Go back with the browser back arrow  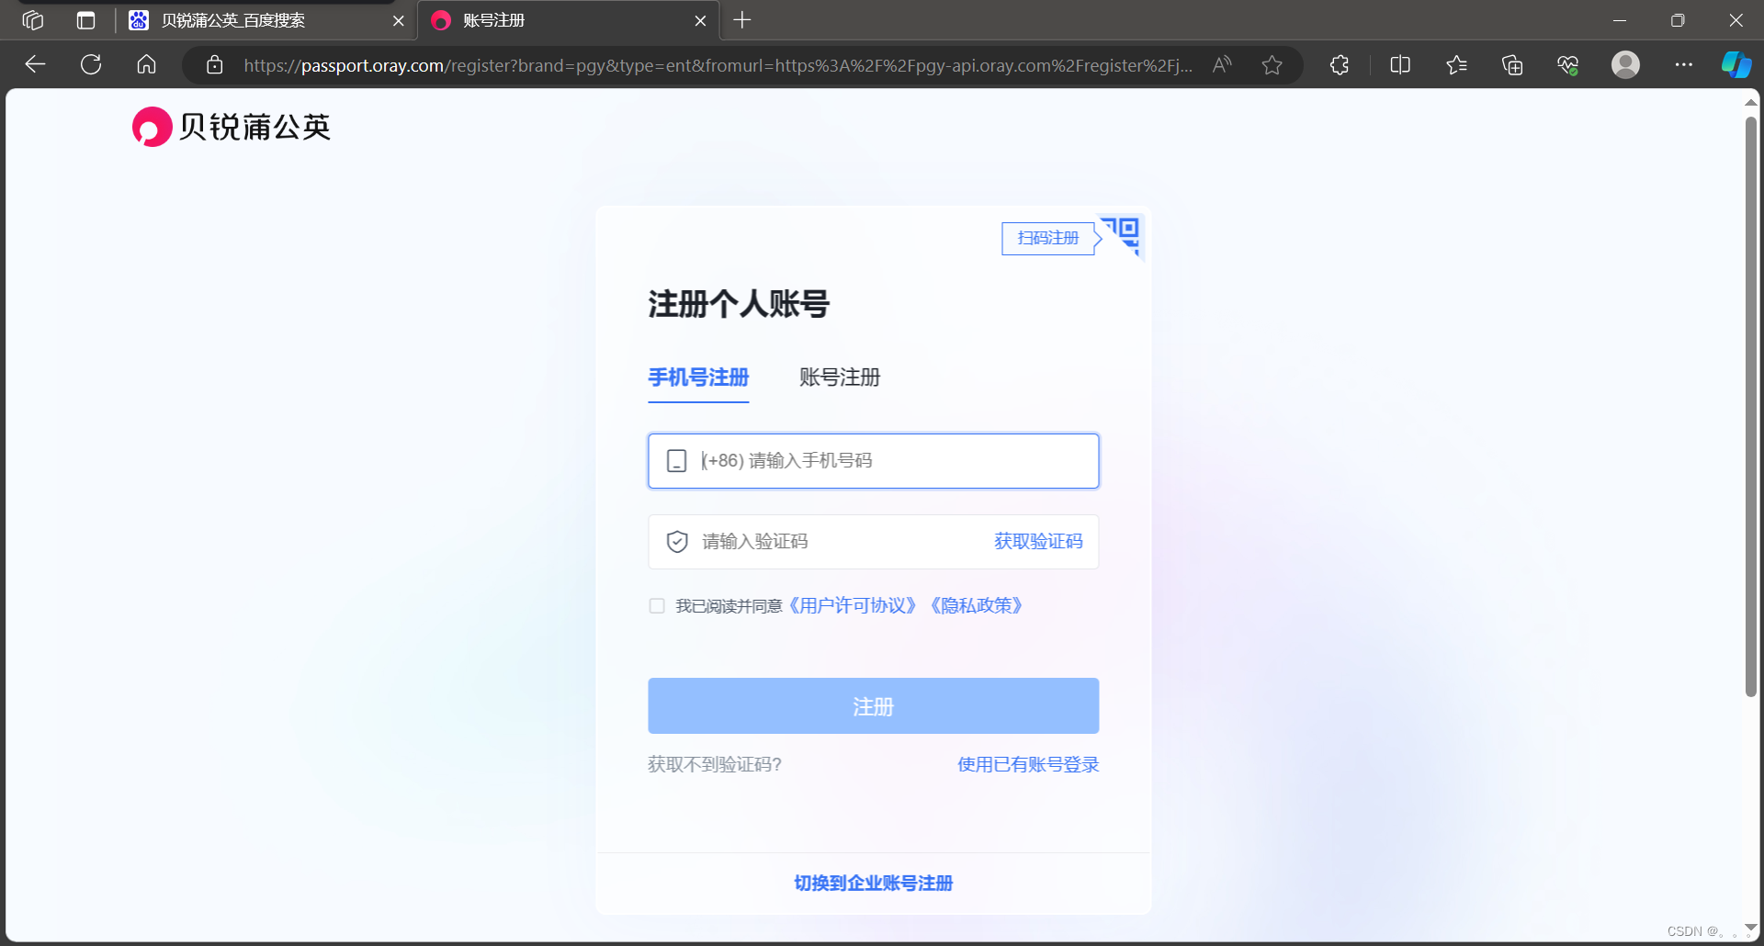35,64
